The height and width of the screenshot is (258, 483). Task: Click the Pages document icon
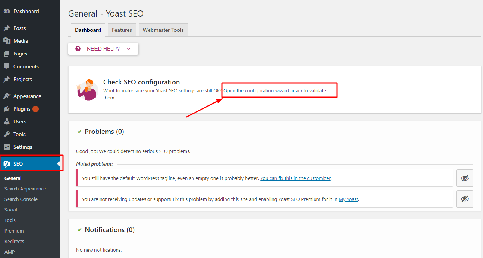pos(7,54)
